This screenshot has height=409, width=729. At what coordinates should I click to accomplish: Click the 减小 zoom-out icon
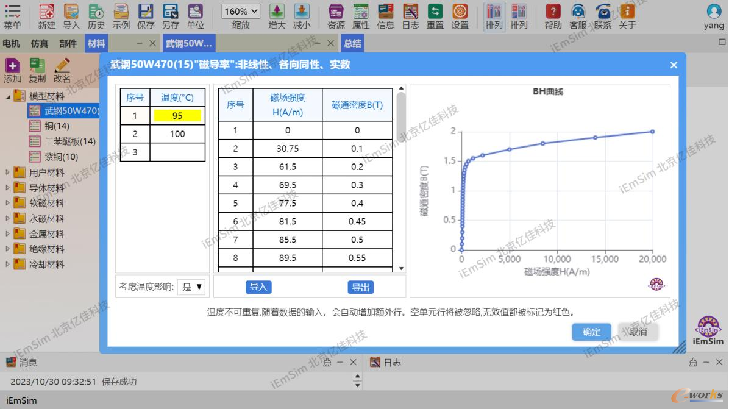tap(302, 16)
